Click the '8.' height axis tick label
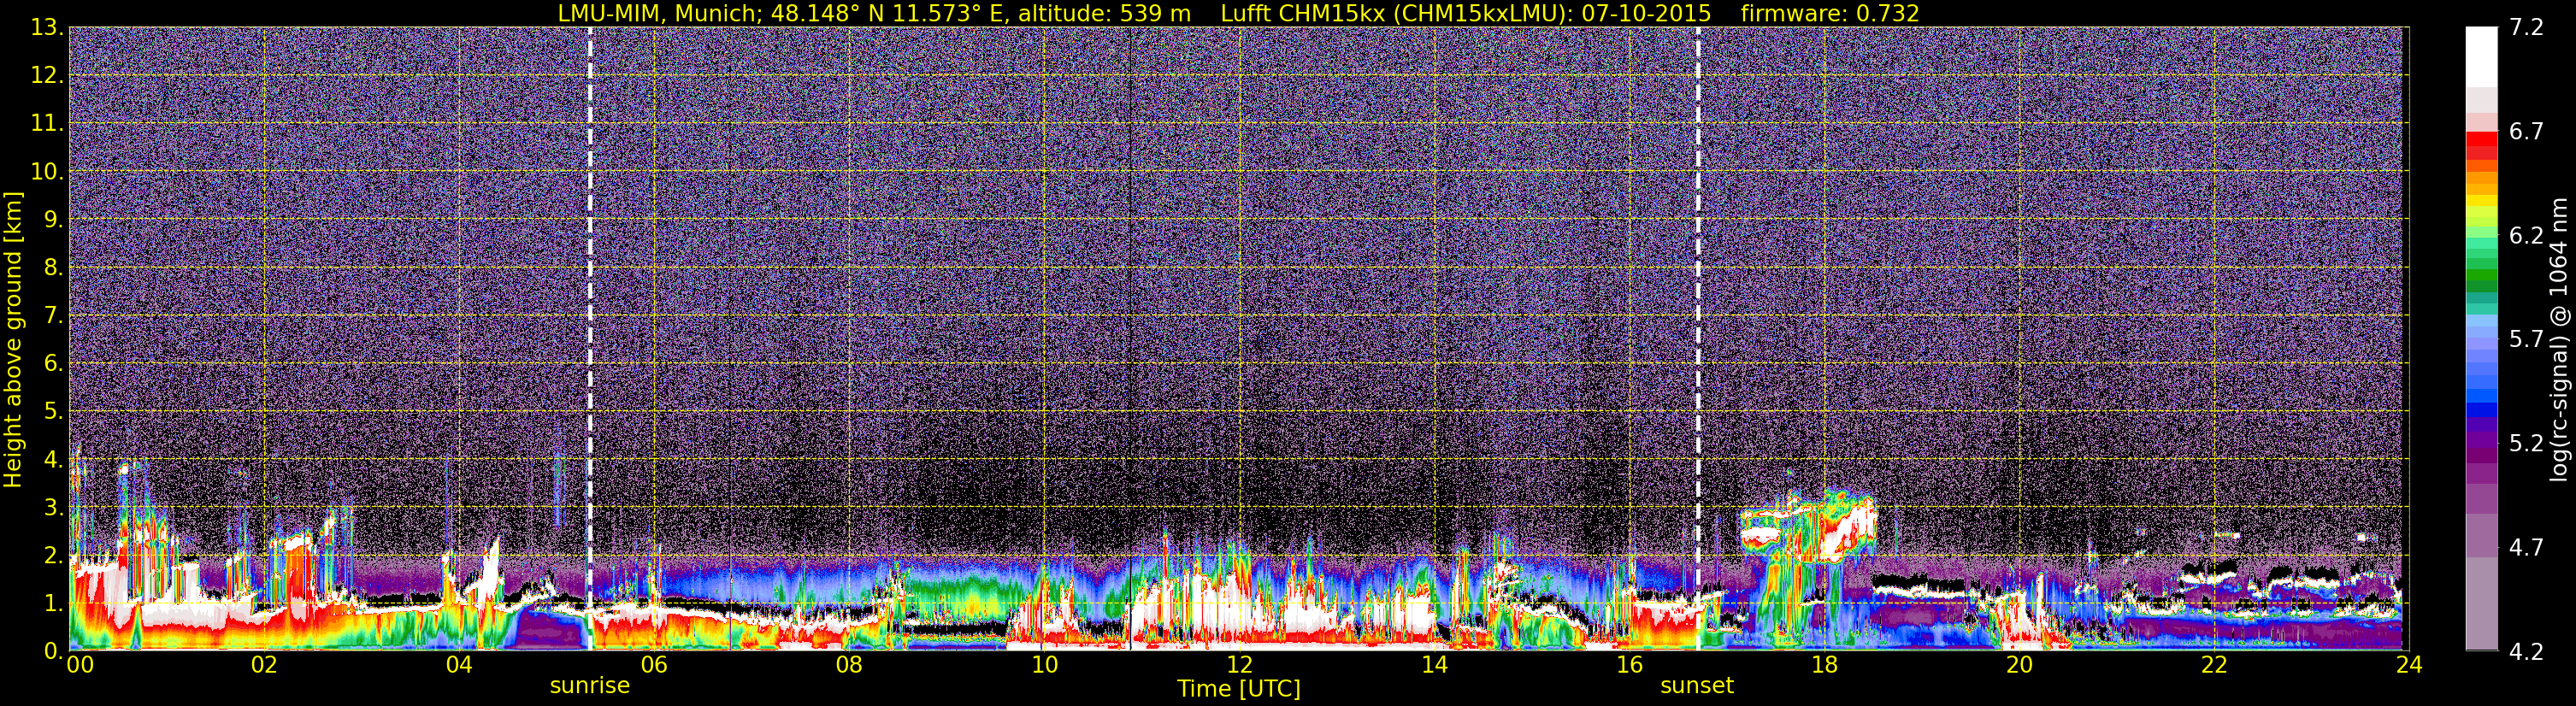This screenshot has height=706, width=2576. pyautogui.click(x=53, y=267)
